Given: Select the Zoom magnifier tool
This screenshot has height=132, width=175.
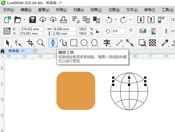Looking at the screenshot, I should [41, 43].
